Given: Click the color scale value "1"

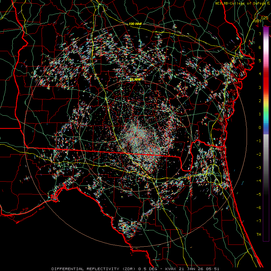Looking at the screenshot, I should [x=260, y=114].
